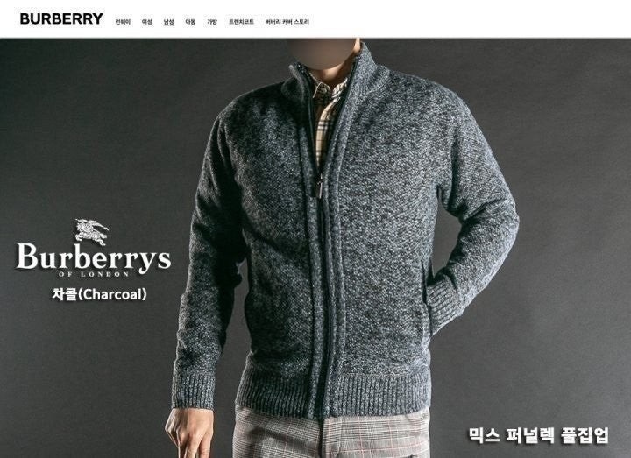
Task: Open the 트렌치코트 menu item
Action: (x=241, y=22)
